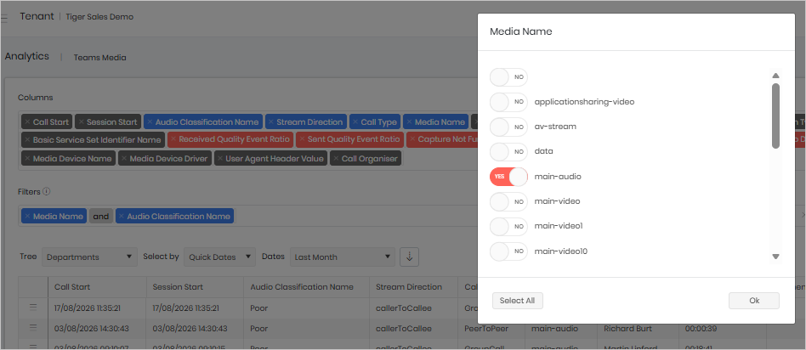Screen dimensions: 806x350
Task: Disable the main-audio toggle
Action: point(508,177)
